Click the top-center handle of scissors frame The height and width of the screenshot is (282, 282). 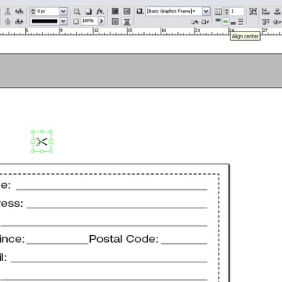click(x=42, y=132)
